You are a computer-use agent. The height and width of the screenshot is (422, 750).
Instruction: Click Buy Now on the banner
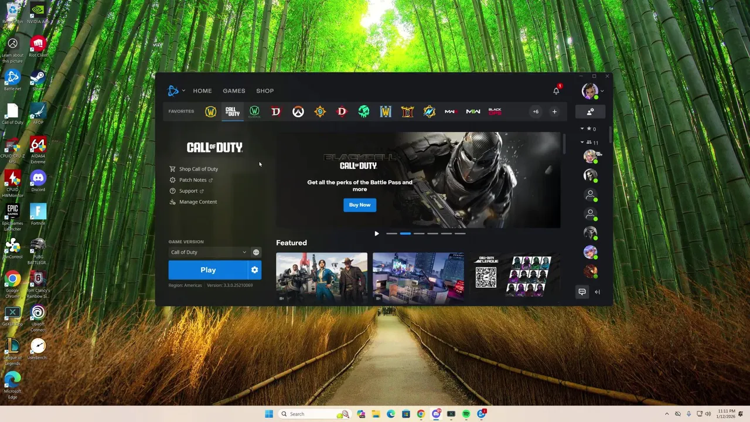click(x=360, y=205)
